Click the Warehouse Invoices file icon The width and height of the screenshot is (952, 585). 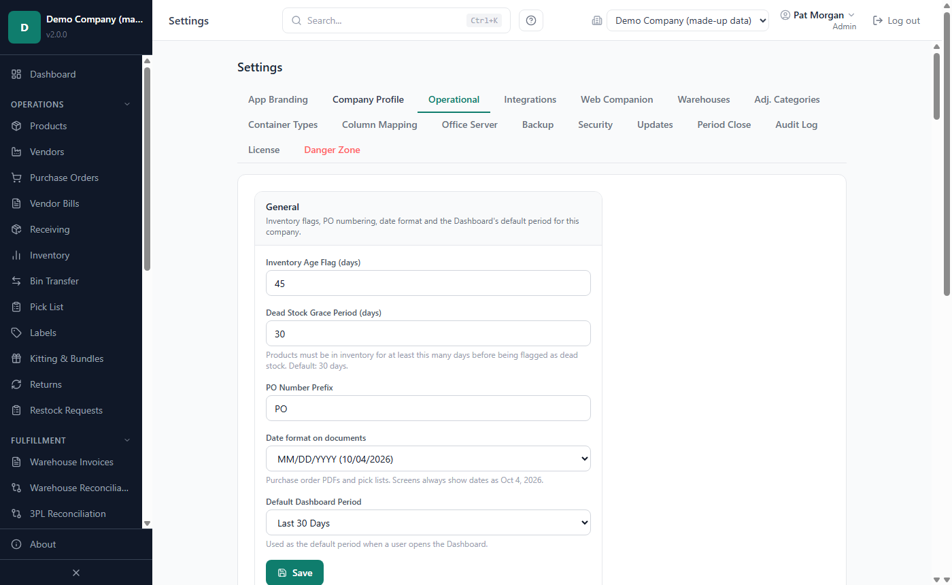16,462
